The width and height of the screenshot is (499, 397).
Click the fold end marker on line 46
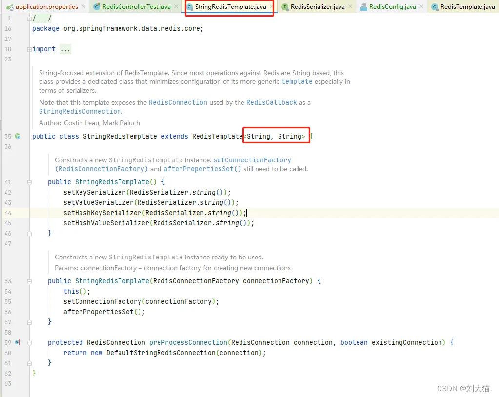29,234
